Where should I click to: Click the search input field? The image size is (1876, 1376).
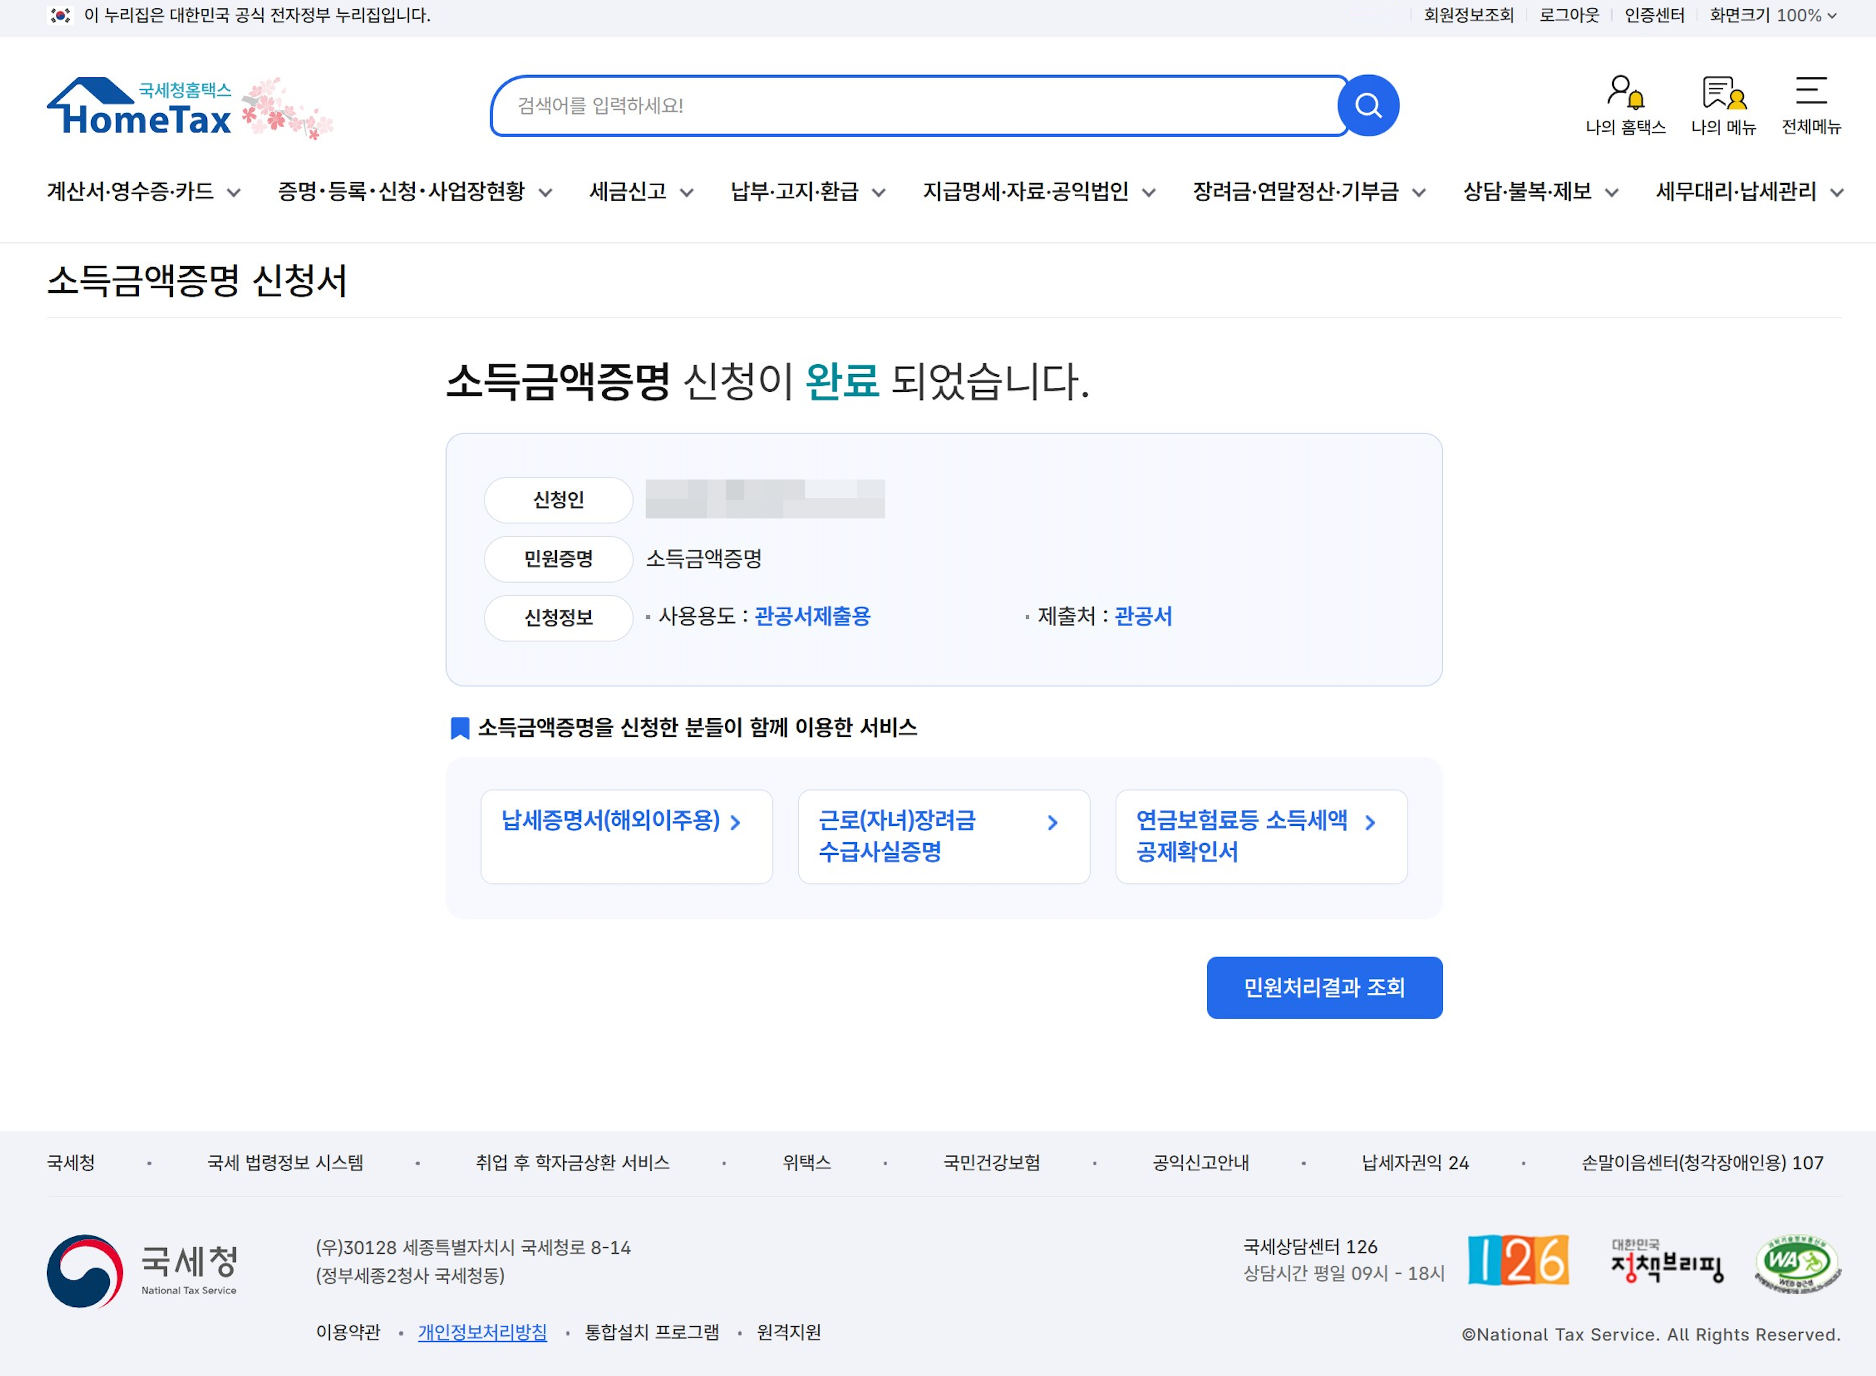pyautogui.click(x=916, y=105)
